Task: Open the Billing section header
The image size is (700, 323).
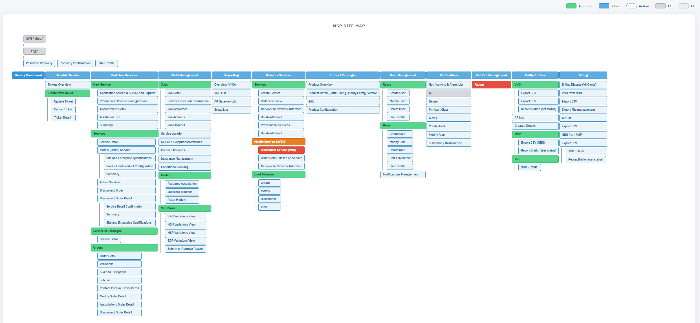Action: (x=583, y=75)
